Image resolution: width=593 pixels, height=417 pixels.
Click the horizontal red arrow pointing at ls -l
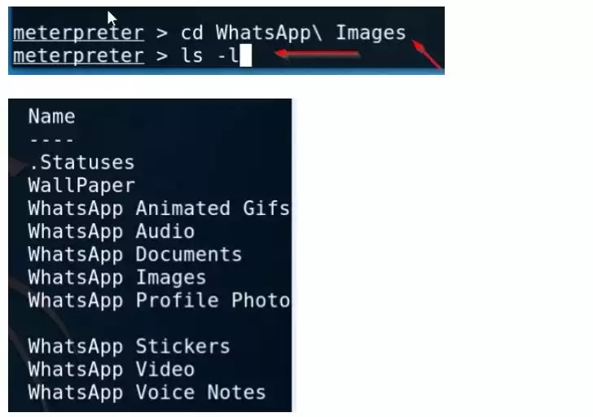point(317,54)
